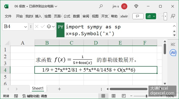
Task: Open accessibility 辅助功能: 调查 status
Action: [35, 96]
